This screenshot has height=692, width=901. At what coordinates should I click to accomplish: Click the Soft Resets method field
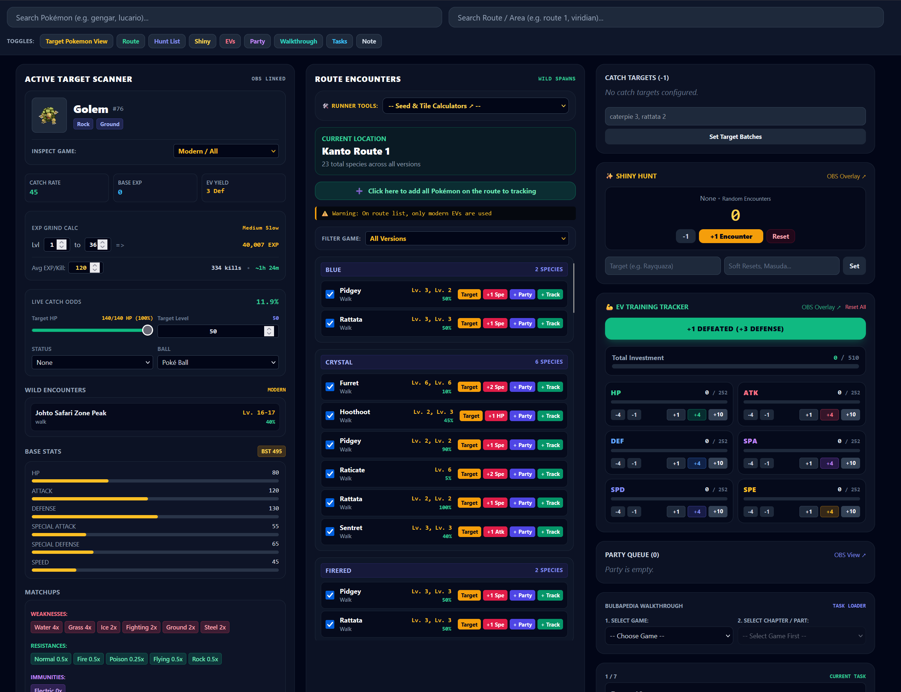point(782,266)
